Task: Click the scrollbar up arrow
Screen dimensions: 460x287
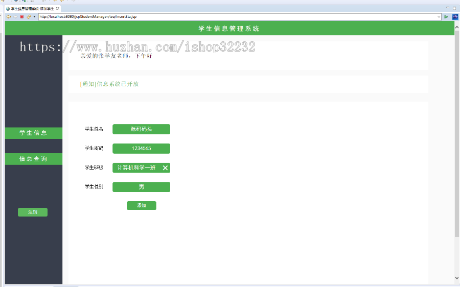Action: point(457,27)
